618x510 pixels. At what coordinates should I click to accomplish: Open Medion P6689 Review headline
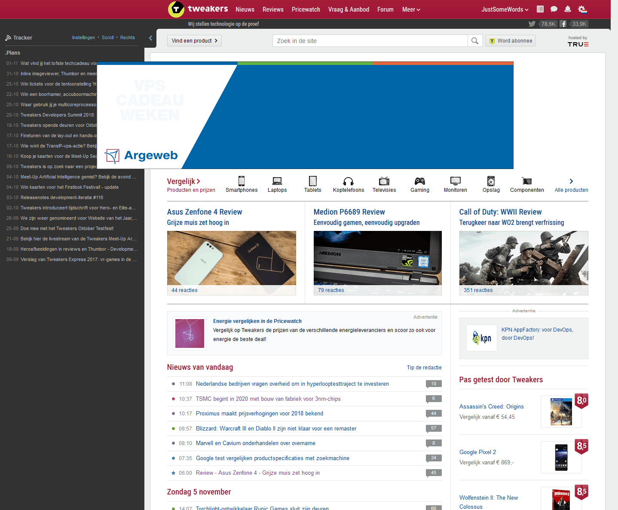click(x=349, y=212)
